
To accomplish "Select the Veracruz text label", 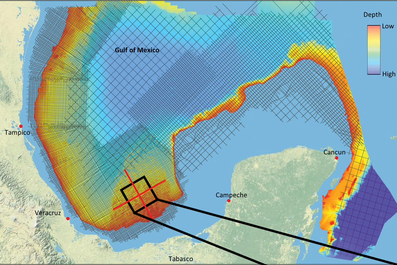I will (47, 213).
